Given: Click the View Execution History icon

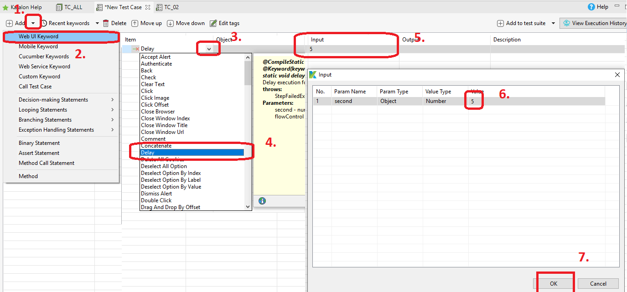Looking at the screenshot, I should [x=567, y=23].
